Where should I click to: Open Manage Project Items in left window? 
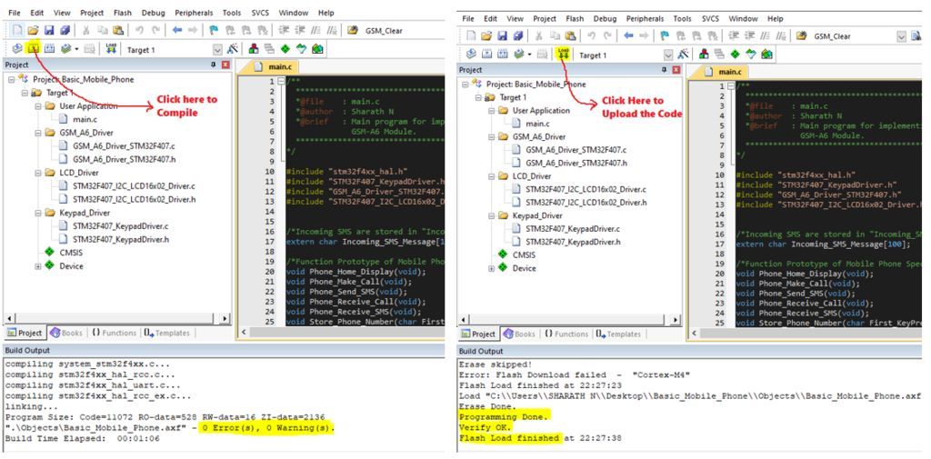[x=254, y=49]
